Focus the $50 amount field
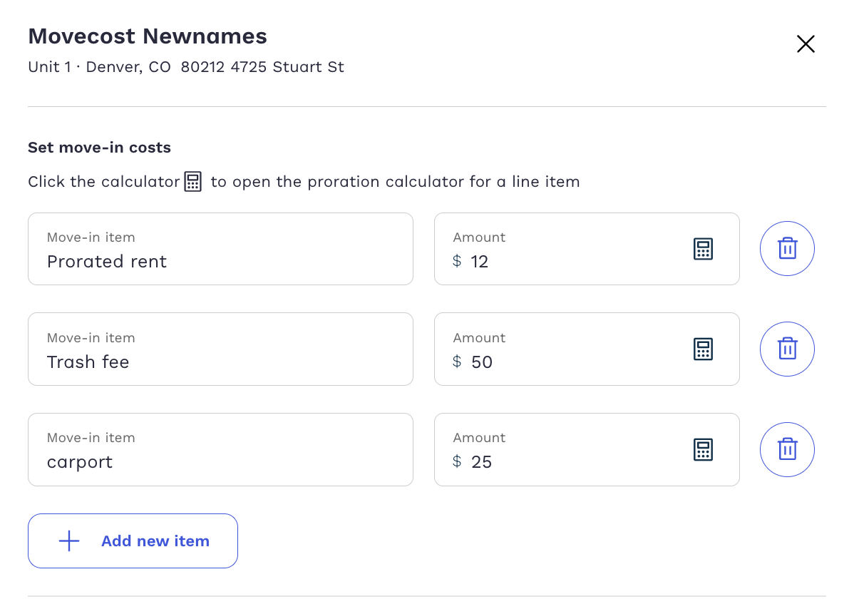This screenshot has height=609, width=854. 570,362
